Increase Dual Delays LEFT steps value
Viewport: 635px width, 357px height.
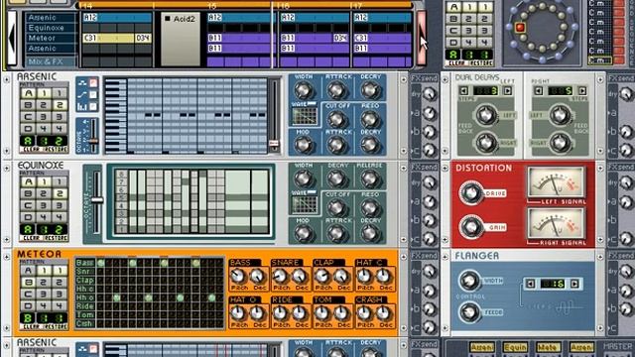(x=507, y=90)
